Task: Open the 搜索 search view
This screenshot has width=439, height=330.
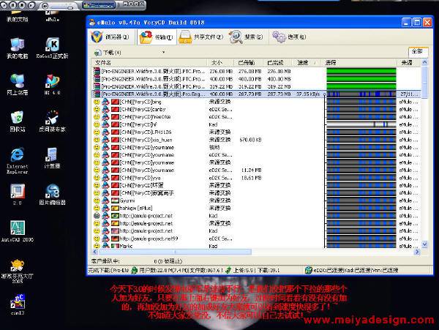Action: point(246,37)
